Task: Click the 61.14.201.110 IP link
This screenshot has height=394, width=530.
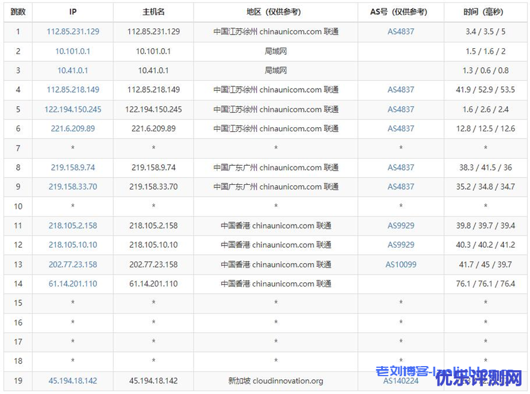Action: click(x=73, y=284)
